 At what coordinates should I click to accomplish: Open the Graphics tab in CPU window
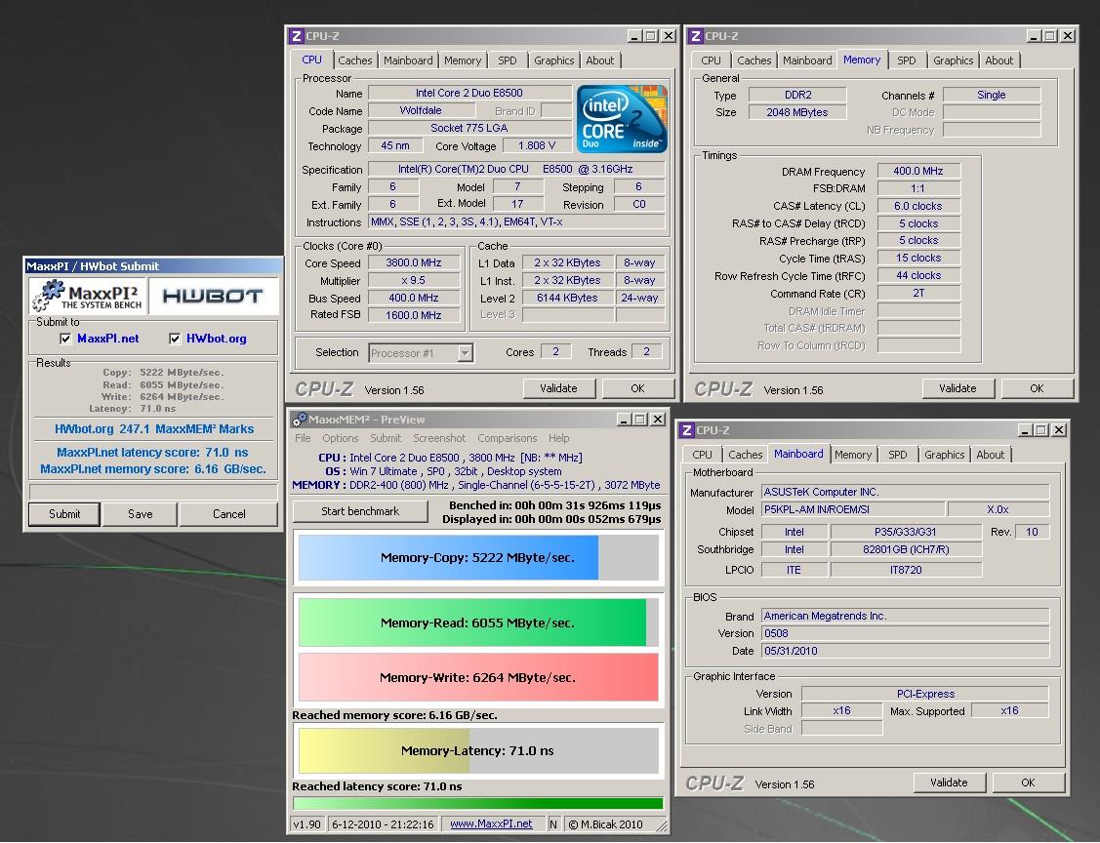(553, 60)
